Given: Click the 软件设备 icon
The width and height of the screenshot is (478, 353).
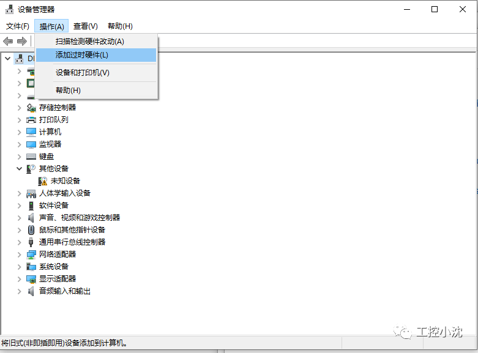Looking at the screenshot, I should point(31,206).
